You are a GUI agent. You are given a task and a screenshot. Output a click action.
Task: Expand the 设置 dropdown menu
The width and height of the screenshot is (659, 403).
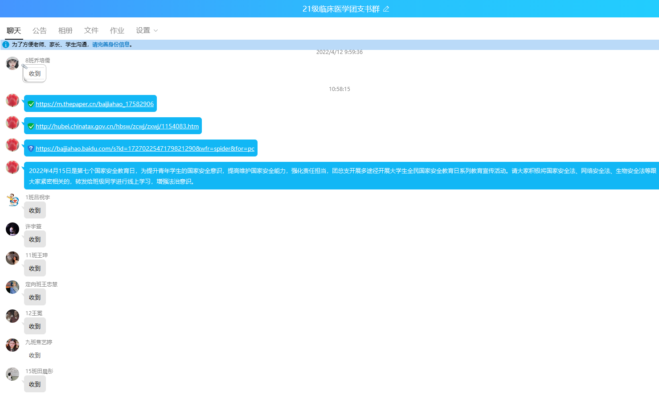[x=147, y=30]
